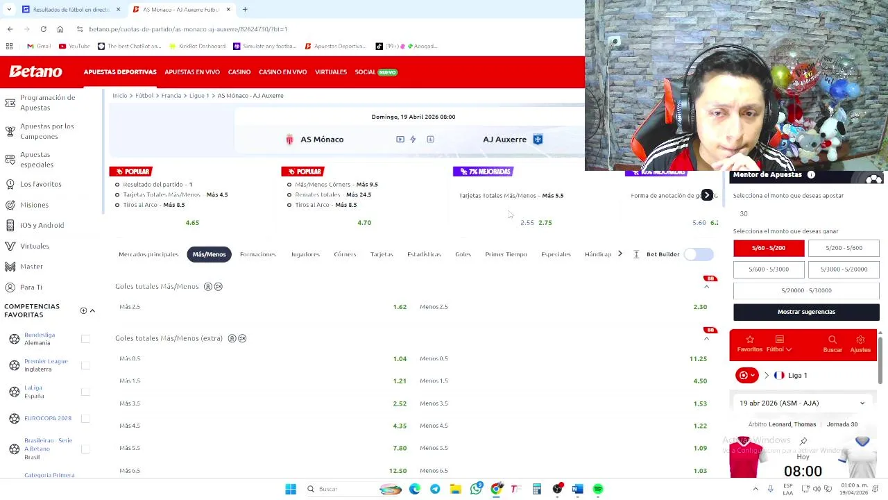Switch to the Mercados principales tab
888x500 pixels.
(x=148, y=254)
